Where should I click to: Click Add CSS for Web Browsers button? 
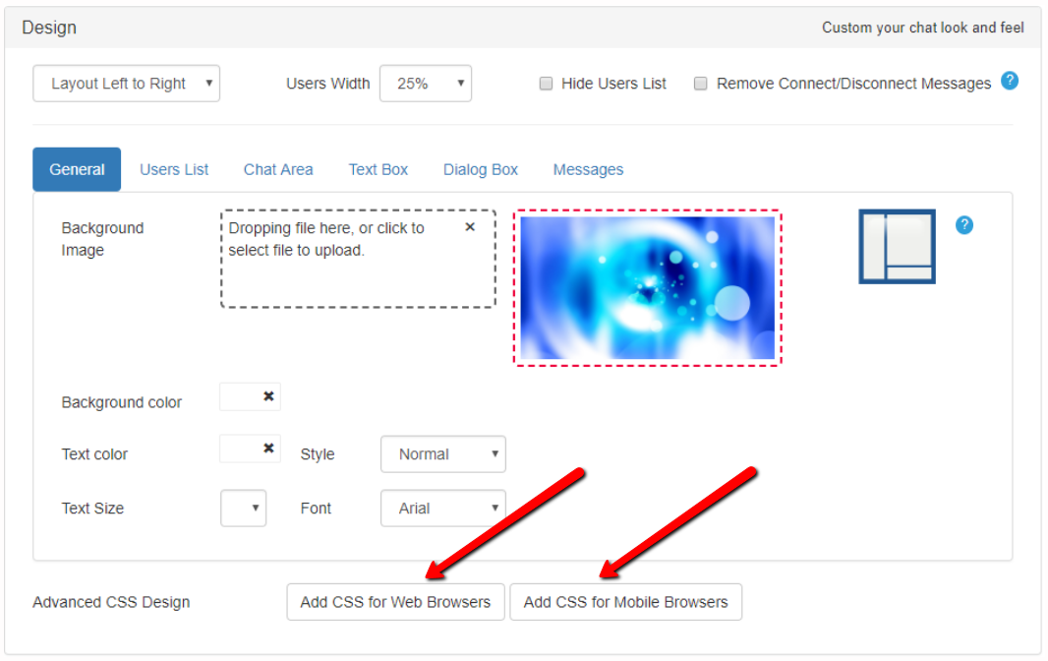coord(395,602)
